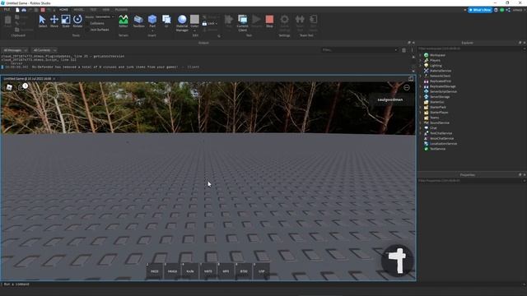Open the FILE menu
The height and width of the screenshot is (296, 527).
point(7,10)
